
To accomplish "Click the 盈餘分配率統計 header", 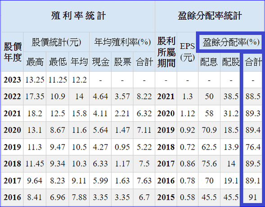I will point(210,16).
